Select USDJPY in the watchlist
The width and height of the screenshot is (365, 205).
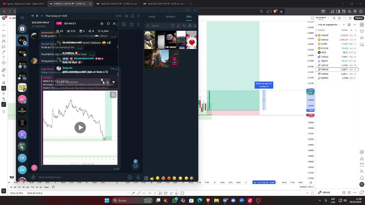337,61
